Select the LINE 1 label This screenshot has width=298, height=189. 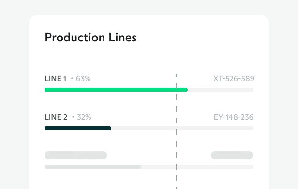tap(56, 79)
